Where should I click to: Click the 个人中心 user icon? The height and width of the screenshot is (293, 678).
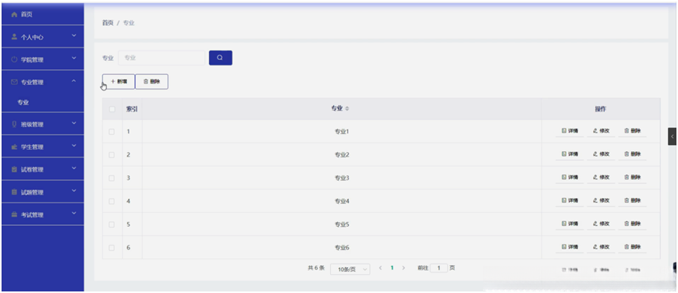tap(14, 37)
